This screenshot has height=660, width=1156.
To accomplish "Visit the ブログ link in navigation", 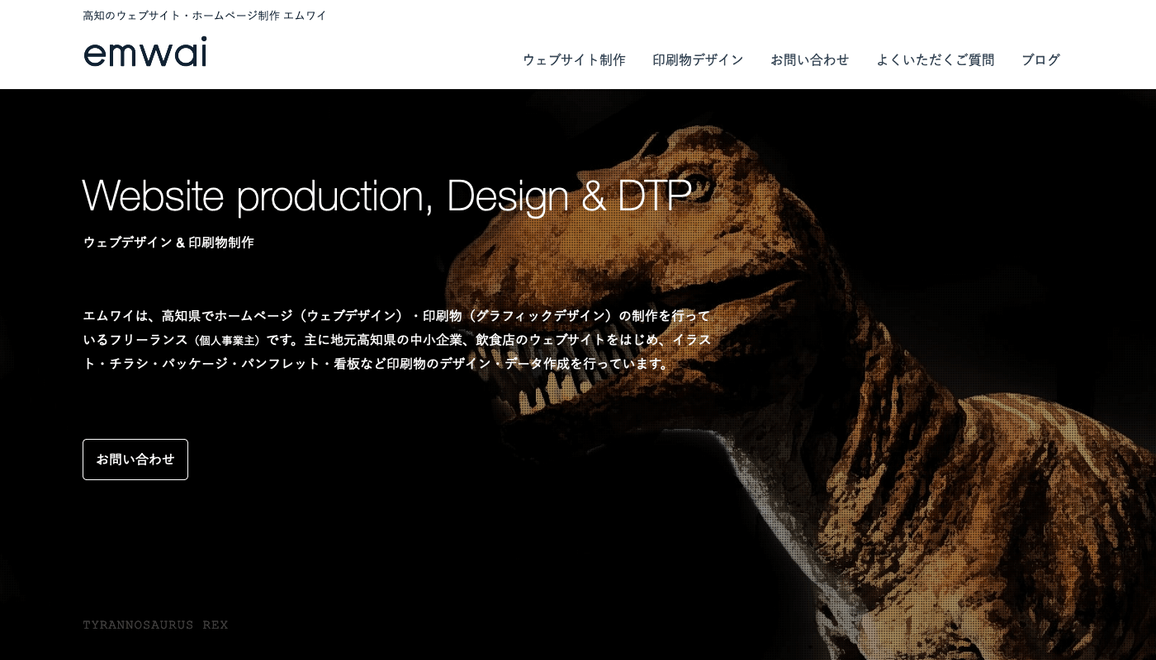I will tap(1040, 60).
